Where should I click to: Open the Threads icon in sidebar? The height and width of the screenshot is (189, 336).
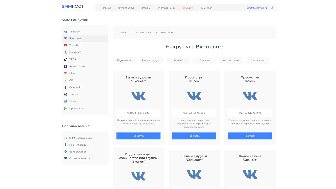coord(66,94)
